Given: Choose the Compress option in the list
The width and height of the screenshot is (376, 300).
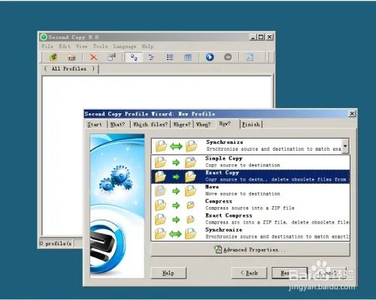Looking at the screenshot, I should [250, 205].
